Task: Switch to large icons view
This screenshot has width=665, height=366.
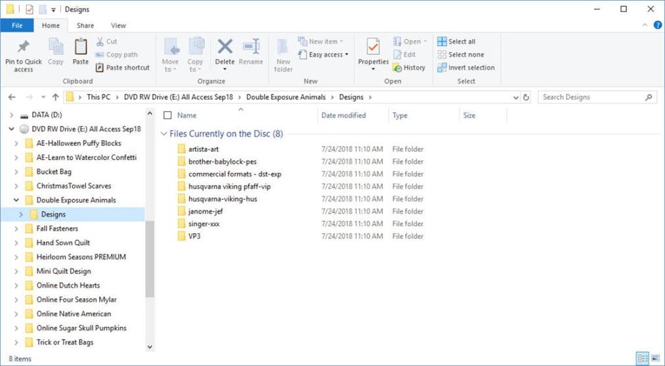Action: [654, 359]
